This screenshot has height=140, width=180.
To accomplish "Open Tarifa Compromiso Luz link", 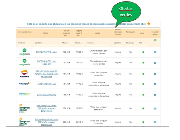I will [x=47, y=84].
